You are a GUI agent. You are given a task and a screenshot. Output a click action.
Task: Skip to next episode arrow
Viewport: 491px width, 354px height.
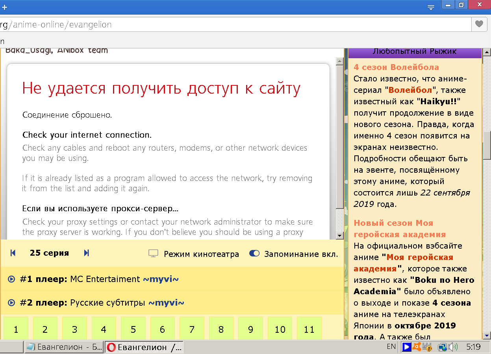[87, 253]
